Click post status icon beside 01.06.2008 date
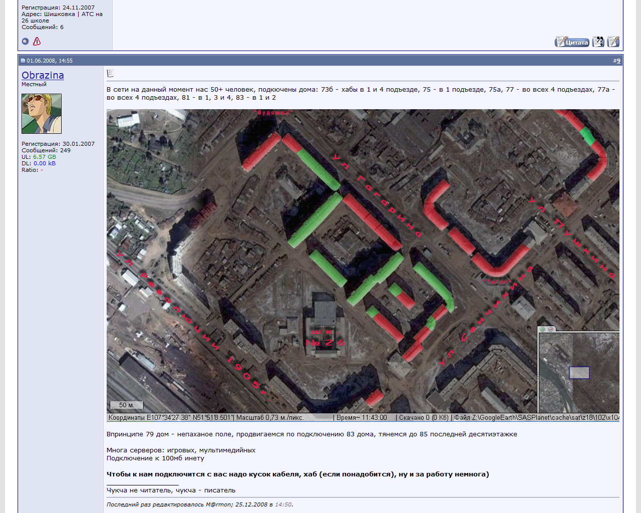 [23, 61]
